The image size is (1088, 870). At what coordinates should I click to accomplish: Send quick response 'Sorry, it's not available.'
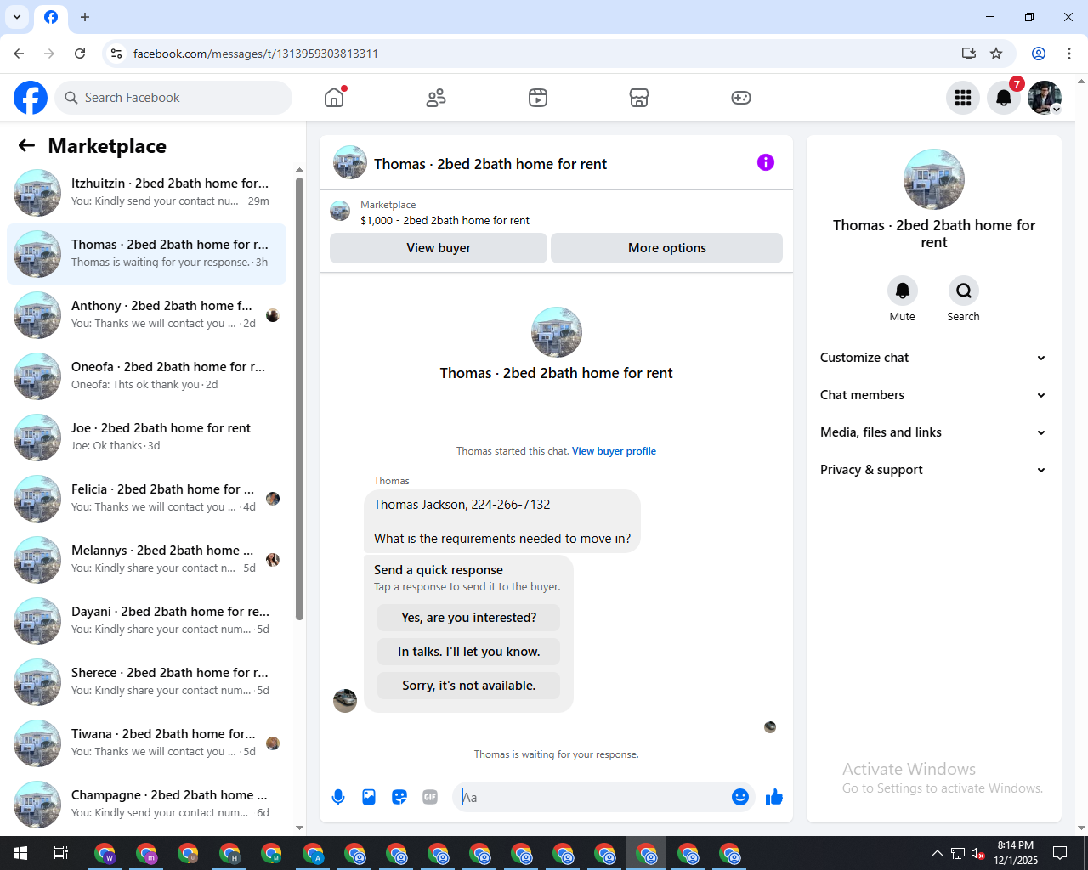pyautogui.click(x=469, y=686)
